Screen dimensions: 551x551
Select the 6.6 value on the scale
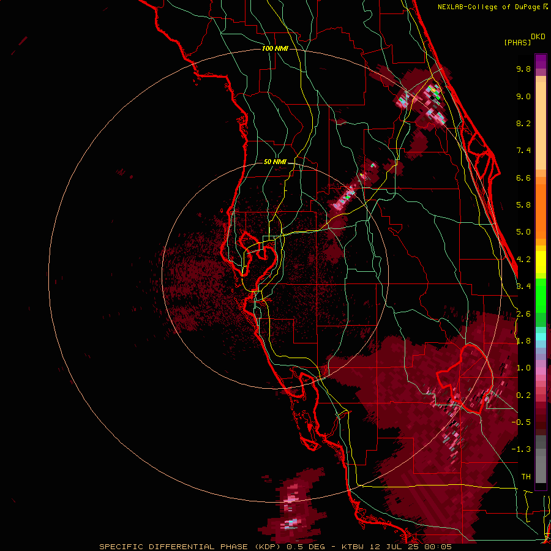pyautogui.click(x=523, y=178)
